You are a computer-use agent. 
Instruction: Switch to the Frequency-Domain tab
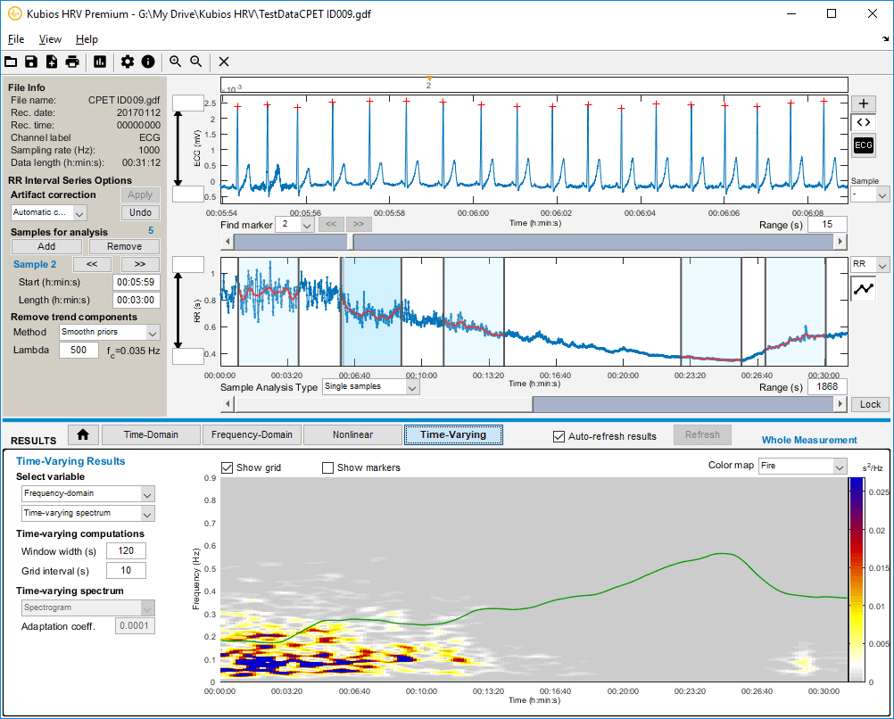[x=252, y=435]
